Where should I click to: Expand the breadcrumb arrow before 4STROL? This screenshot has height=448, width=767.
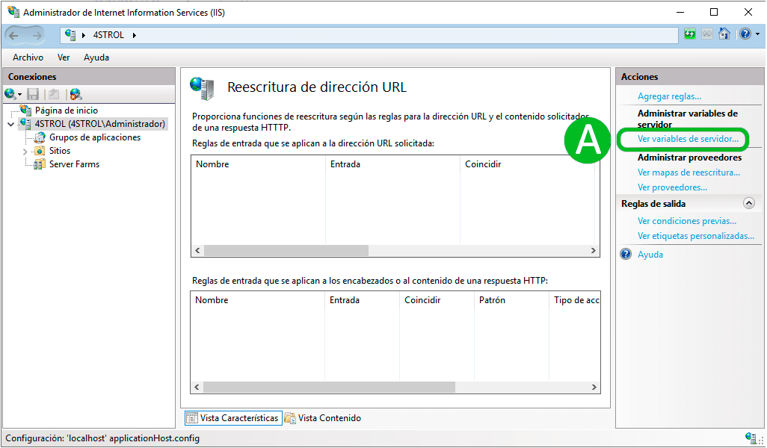point(84,35)
